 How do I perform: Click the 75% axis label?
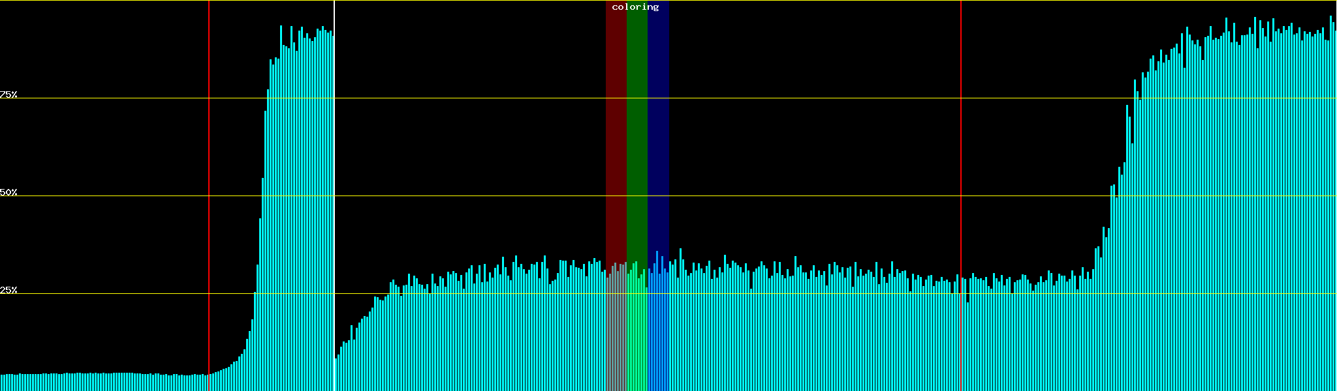(8, 94)
